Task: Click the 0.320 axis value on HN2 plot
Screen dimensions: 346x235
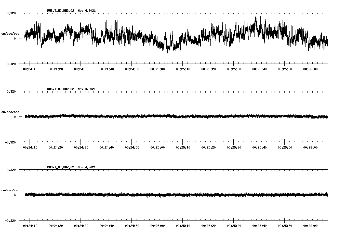Action: 11,91
